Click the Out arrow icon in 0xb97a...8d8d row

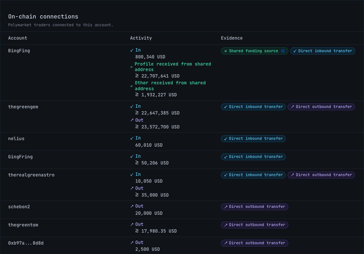click(x=132, y=243)
